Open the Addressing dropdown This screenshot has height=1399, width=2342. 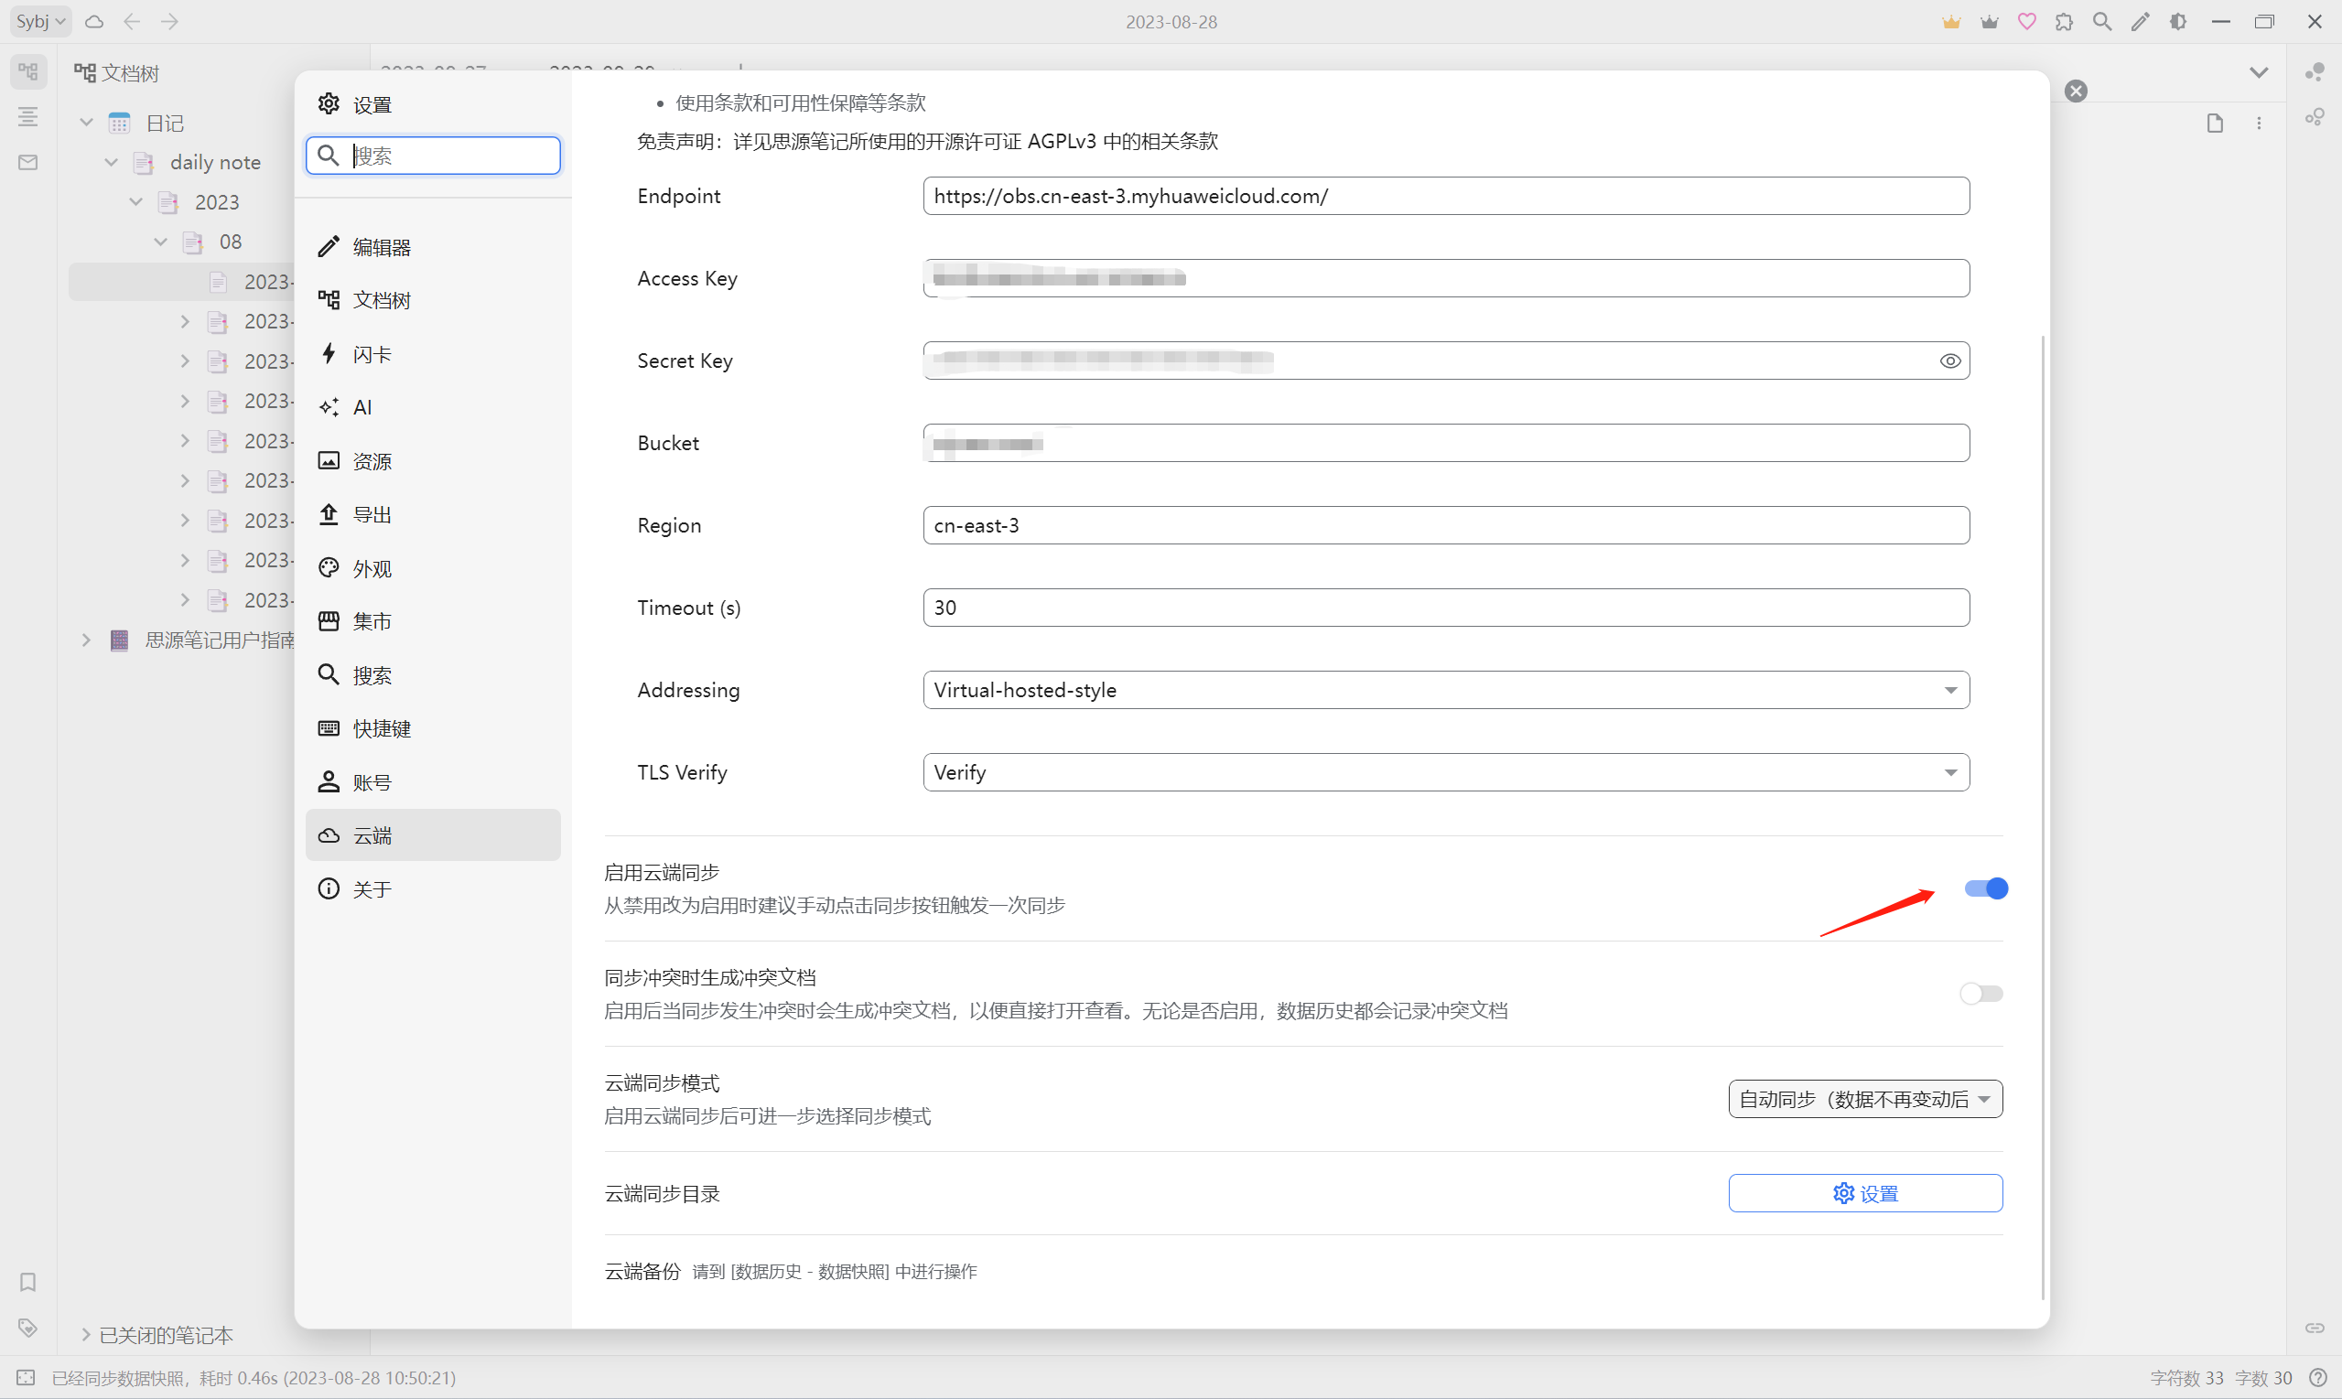1445,690
